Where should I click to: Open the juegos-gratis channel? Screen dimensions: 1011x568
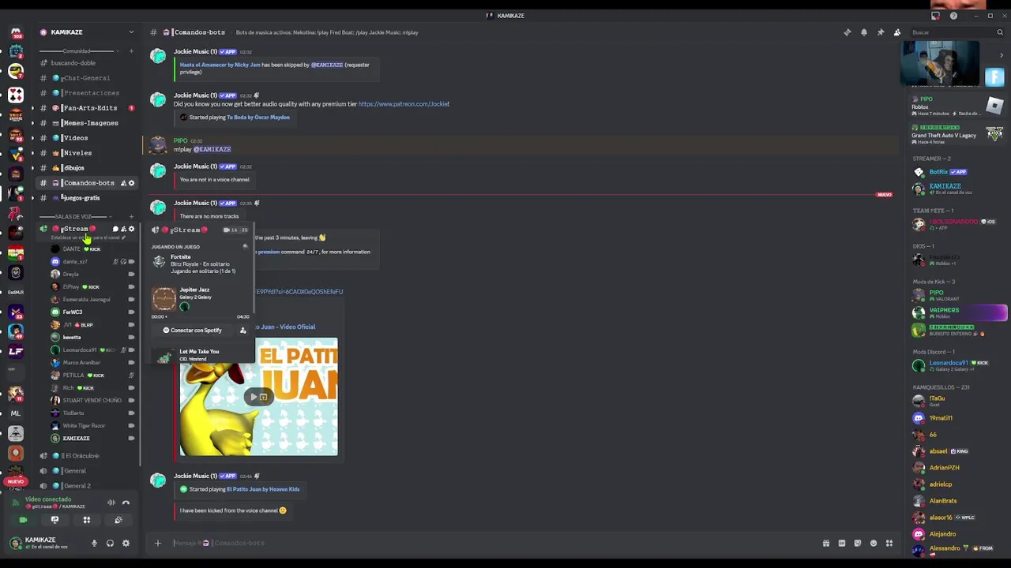[87, 198]
